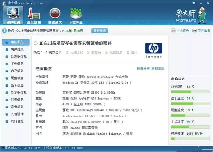213x152 pixels.
Task: Click the 1054 转/分 fan speed reading
Action: click(194, 134)
